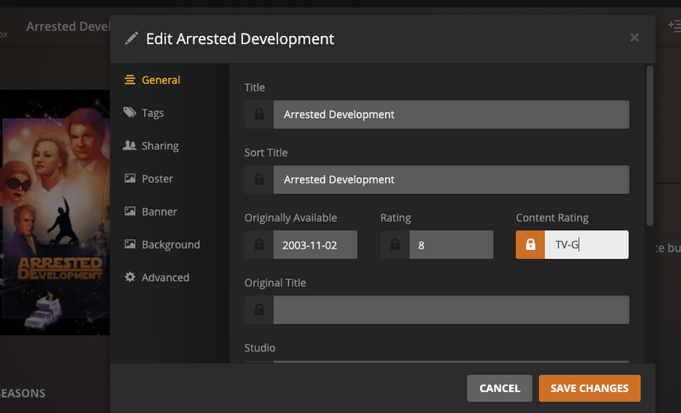Toggle the Sort Title lock icon
The width and height of the screenshot is (681, 413).
click(x=259, y=180)
